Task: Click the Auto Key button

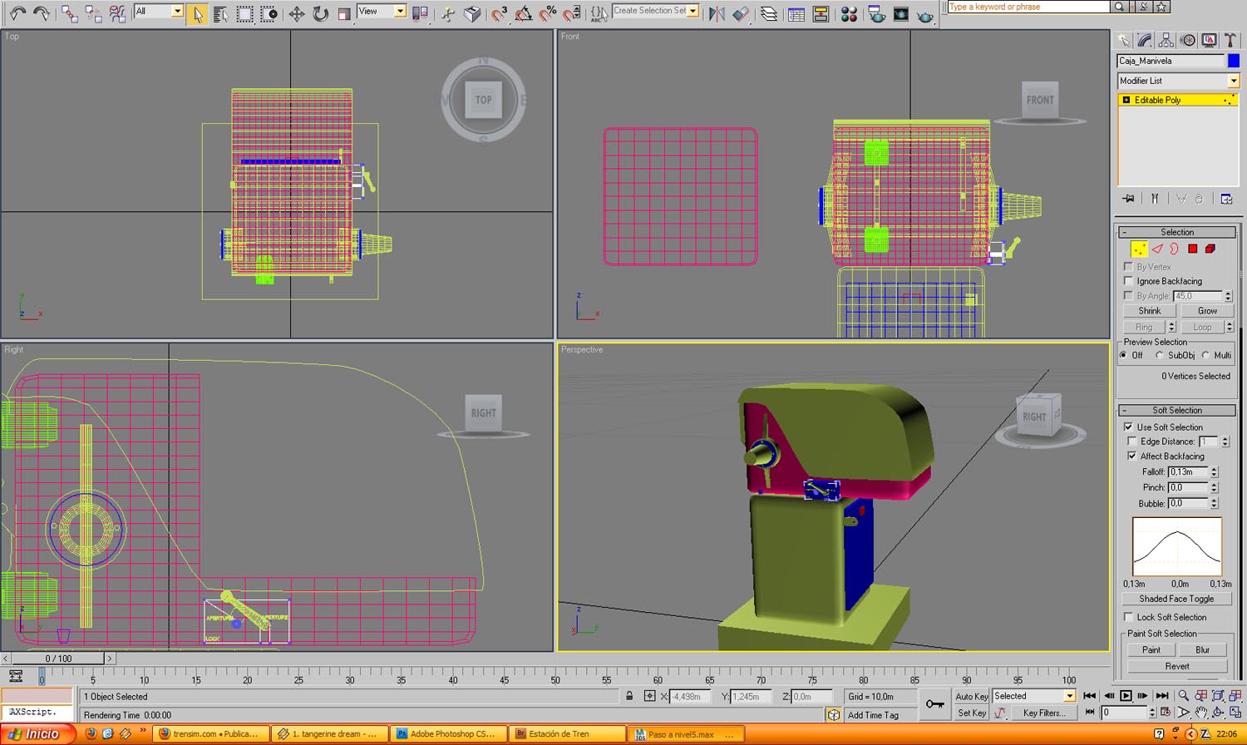Action: (x=971, y=697)
